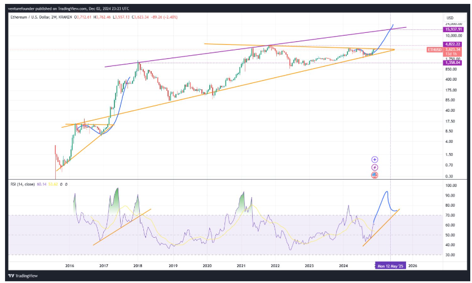Click the 4,822.22 purple price label
Screen dimensions: 472x283
pos(453,44)
